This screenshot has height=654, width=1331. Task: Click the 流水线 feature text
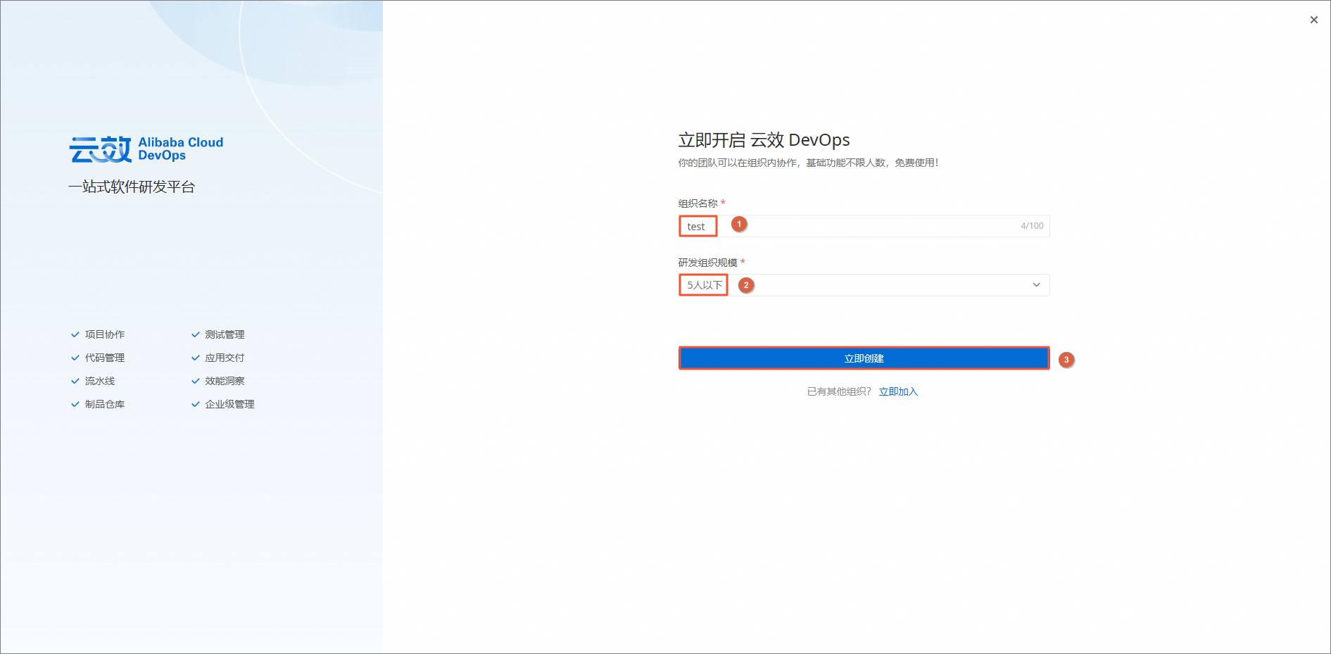pos(100,382)
